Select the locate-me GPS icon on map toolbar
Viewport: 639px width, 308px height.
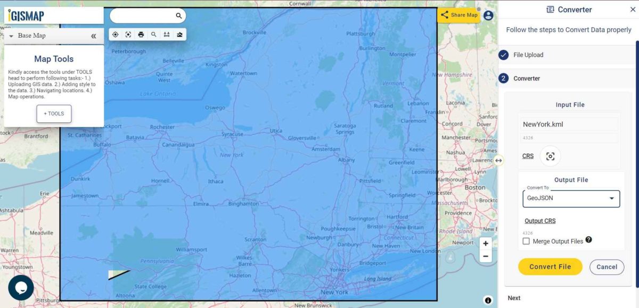tap(116, 34)
